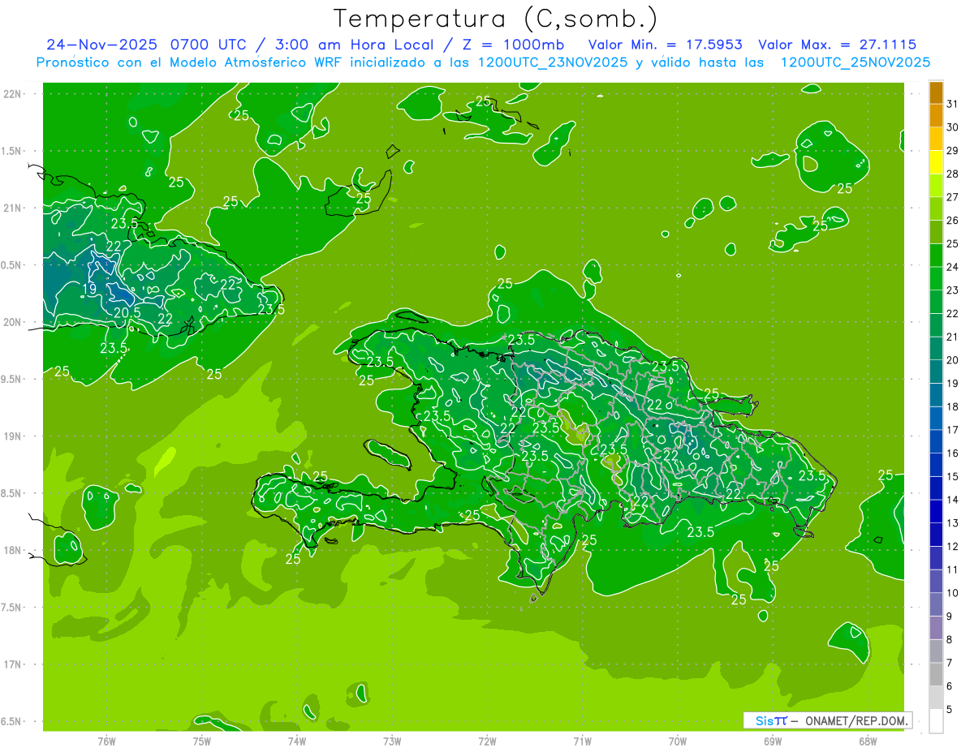Click the 69W longitude axis label

773,741
